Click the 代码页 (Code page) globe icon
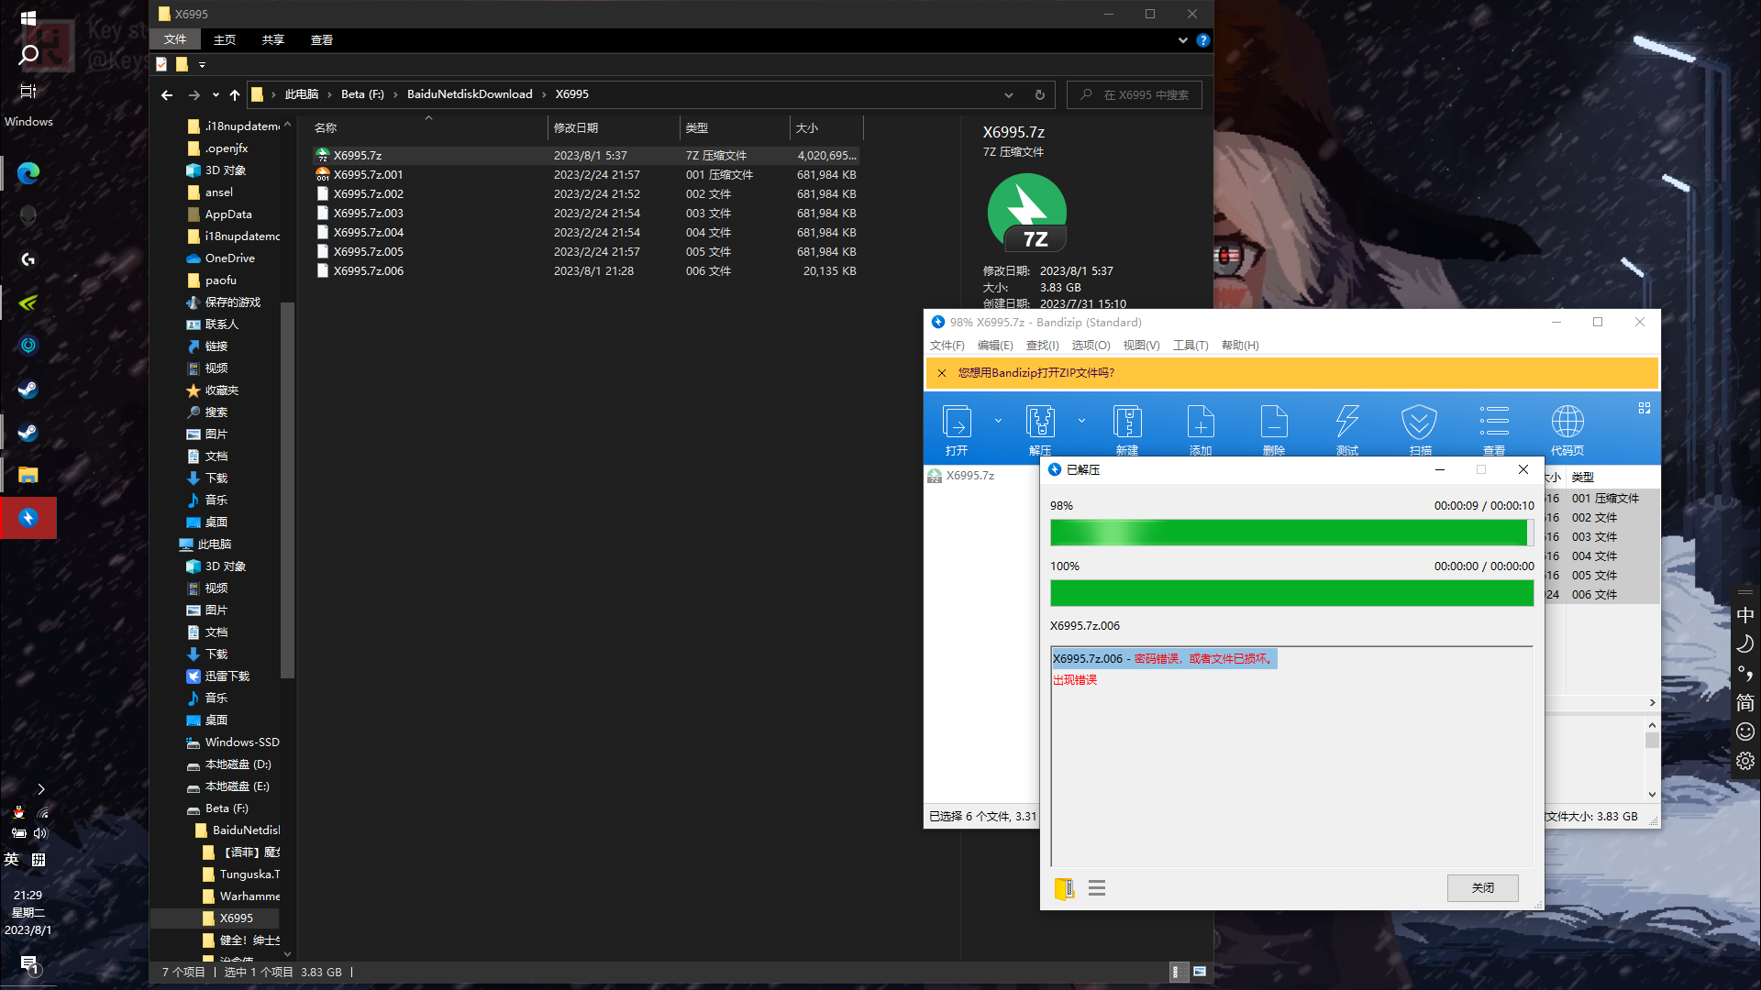Image resolution: width=1761 pixels, height=990 pixels. (x=1567, y=423)
